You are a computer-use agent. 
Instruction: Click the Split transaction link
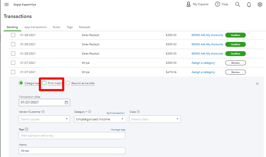(115, 113)
